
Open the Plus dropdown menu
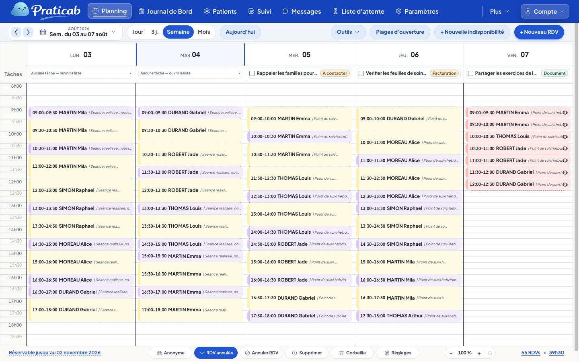coord(499,11)
